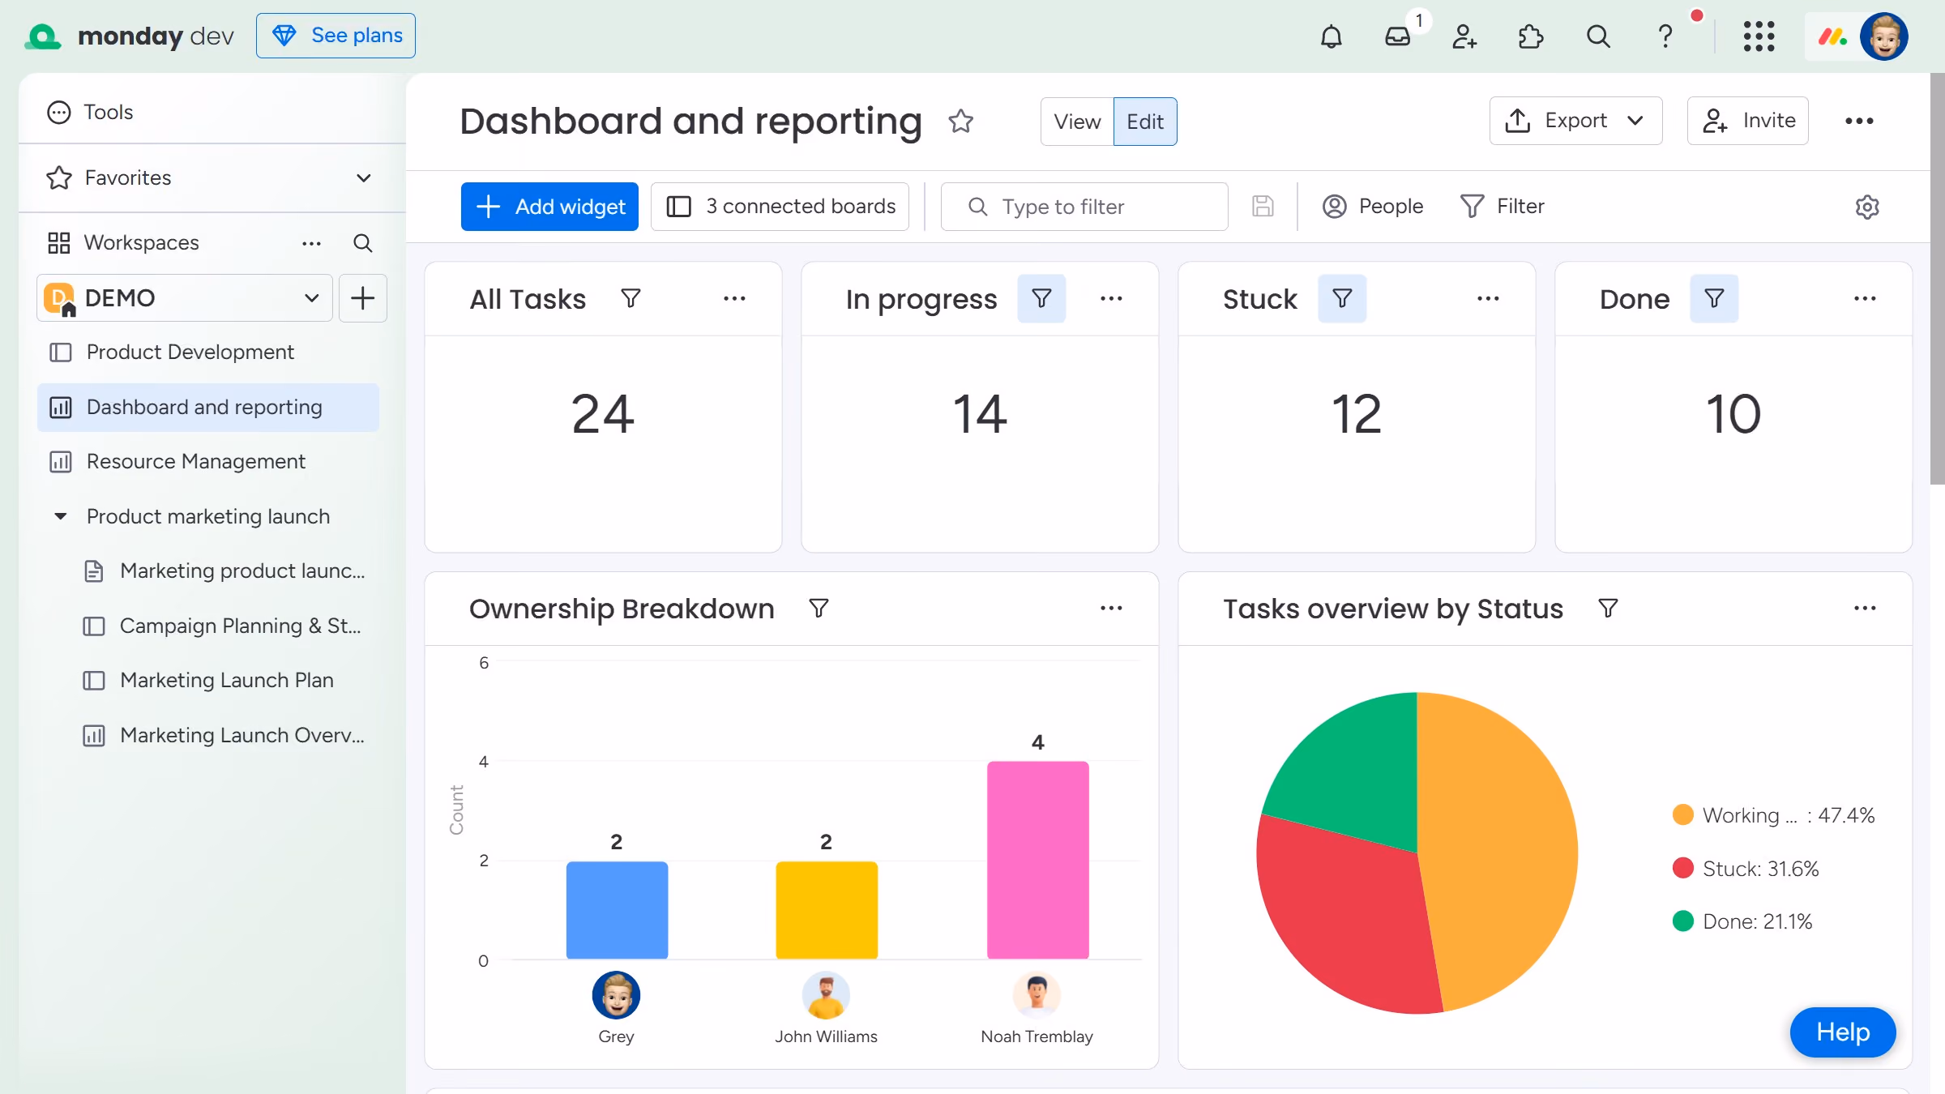Expand the Favorites section
Image resolution: width=1945 pixels, height=1094 pixels.
364,178
